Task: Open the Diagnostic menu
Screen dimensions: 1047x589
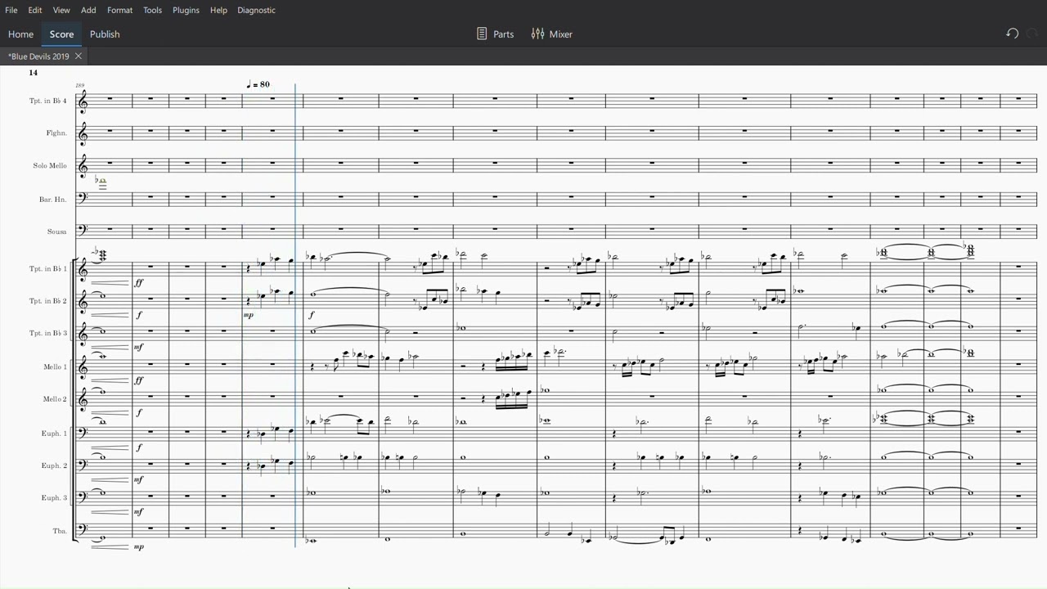Action: click(256, 10)
